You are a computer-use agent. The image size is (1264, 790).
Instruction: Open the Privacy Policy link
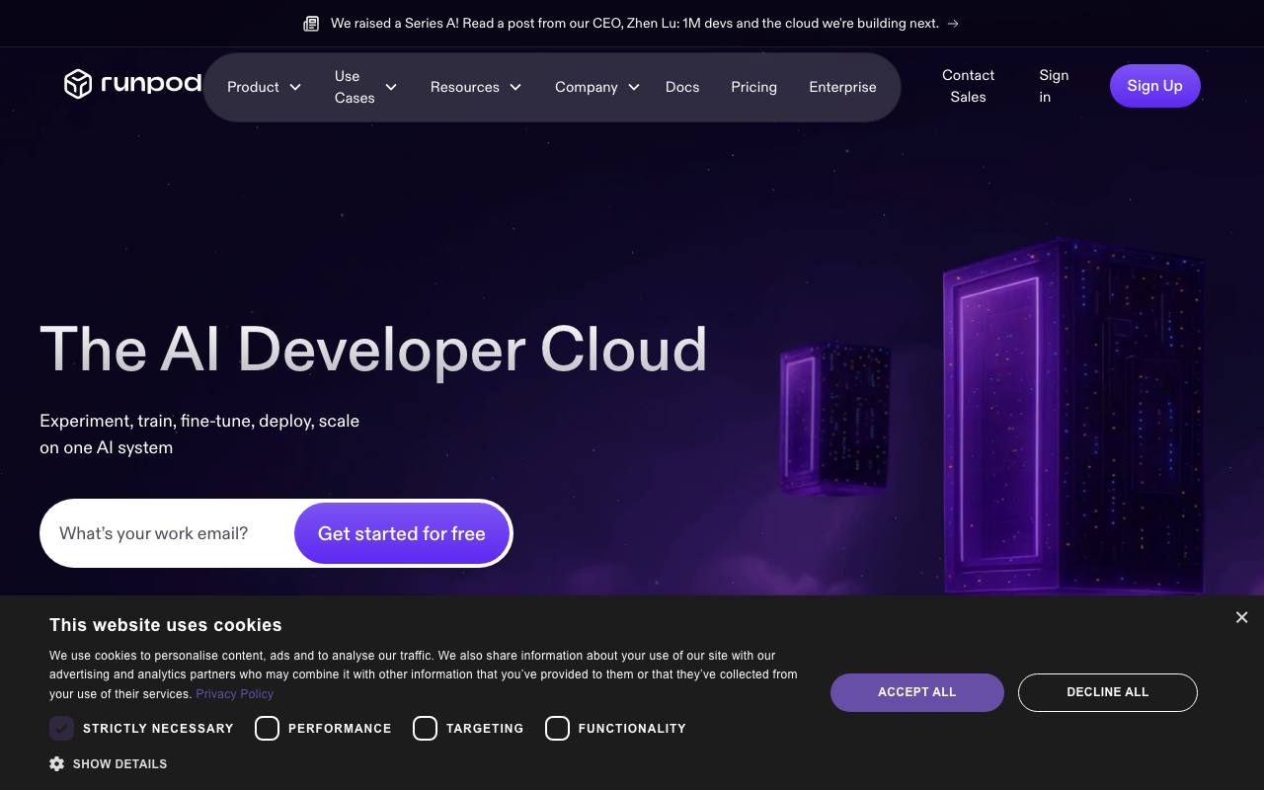234,694
